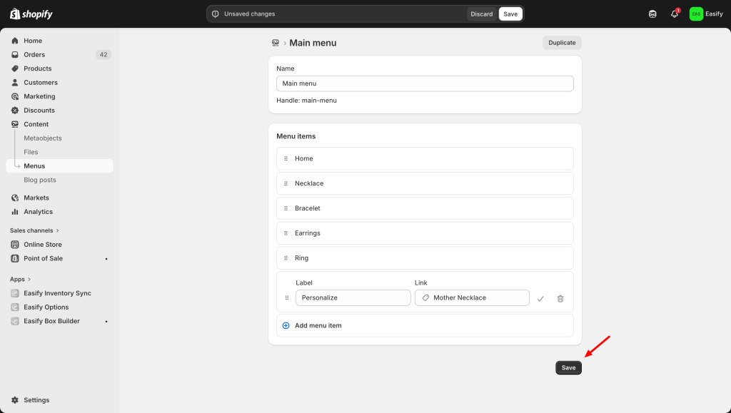Expand the Apps section chevron
Image resolution: width=731 pixels, height=413 pixels.
pos(30,280)
